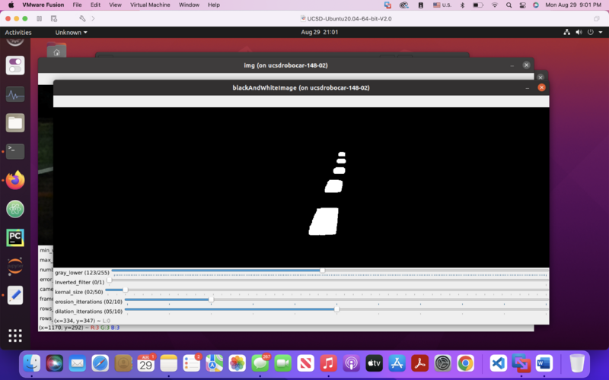The image size is (609, 380).
Task: Open the text editor pencil icon in dock
Action: click(x=15, y=295)
